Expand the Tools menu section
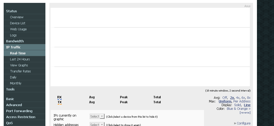 point(10,89)
